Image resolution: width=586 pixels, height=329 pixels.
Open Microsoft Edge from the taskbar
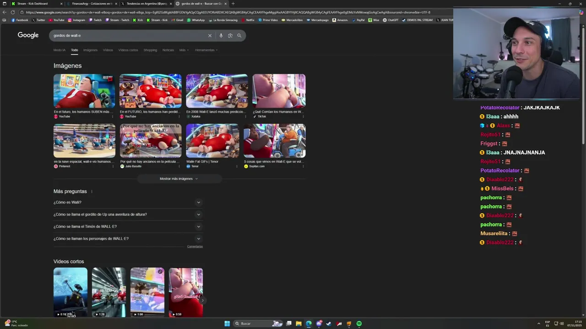(309, 324)
